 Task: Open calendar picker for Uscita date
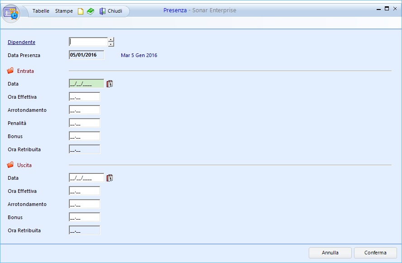pos(110,178)
